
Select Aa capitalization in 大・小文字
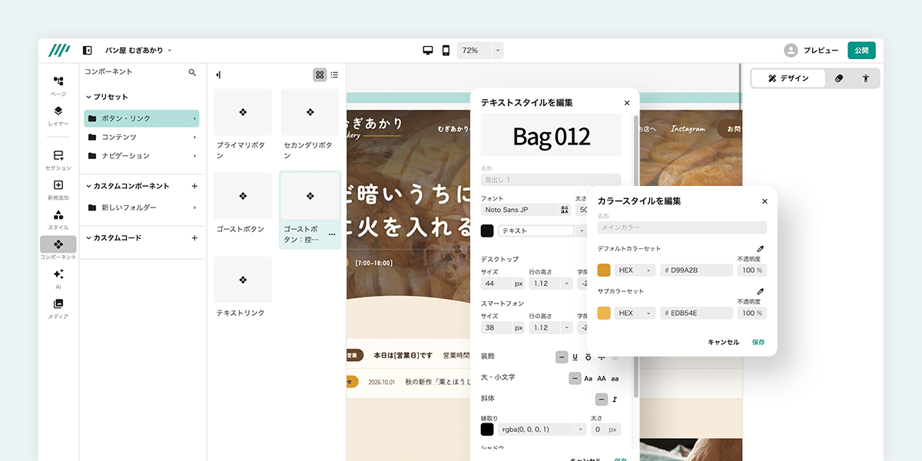point(589,378)
